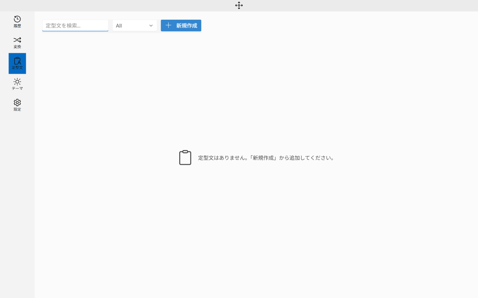The image size is (478, 298).
Task: Click the move handle icon at top center
Action: point(239,6)
